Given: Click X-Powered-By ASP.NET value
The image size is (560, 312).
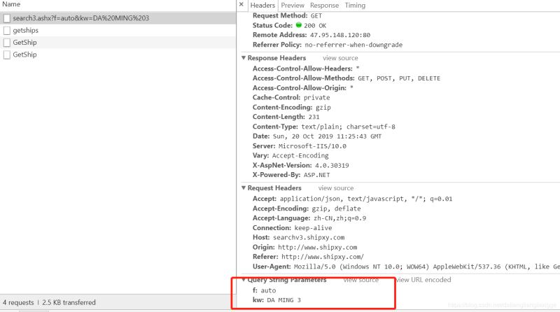Looking at the screenshot, I should [317, 175].
